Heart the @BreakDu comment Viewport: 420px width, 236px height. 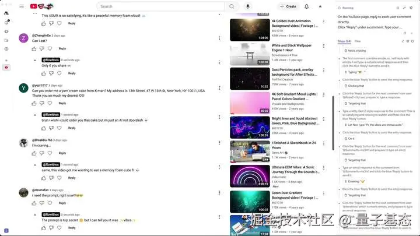(x=50, y=153)
